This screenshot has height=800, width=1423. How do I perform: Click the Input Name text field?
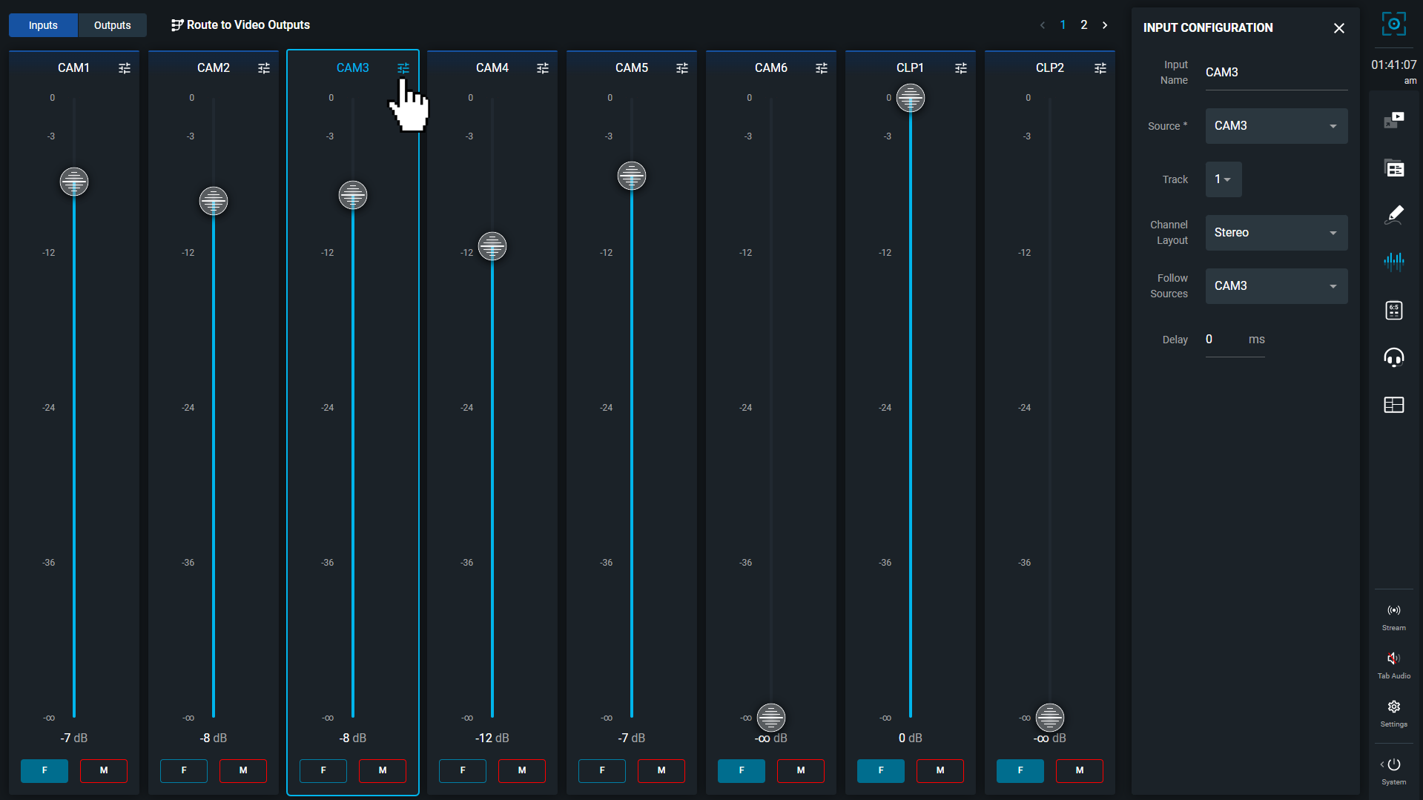(1275, 72)
